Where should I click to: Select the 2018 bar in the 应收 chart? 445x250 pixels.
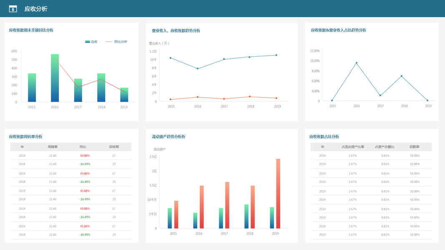click(x=101, y=87)
